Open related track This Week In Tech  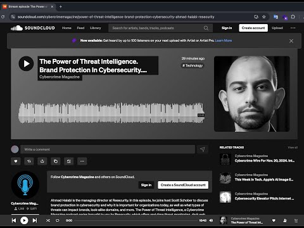[x=264, y=180]
